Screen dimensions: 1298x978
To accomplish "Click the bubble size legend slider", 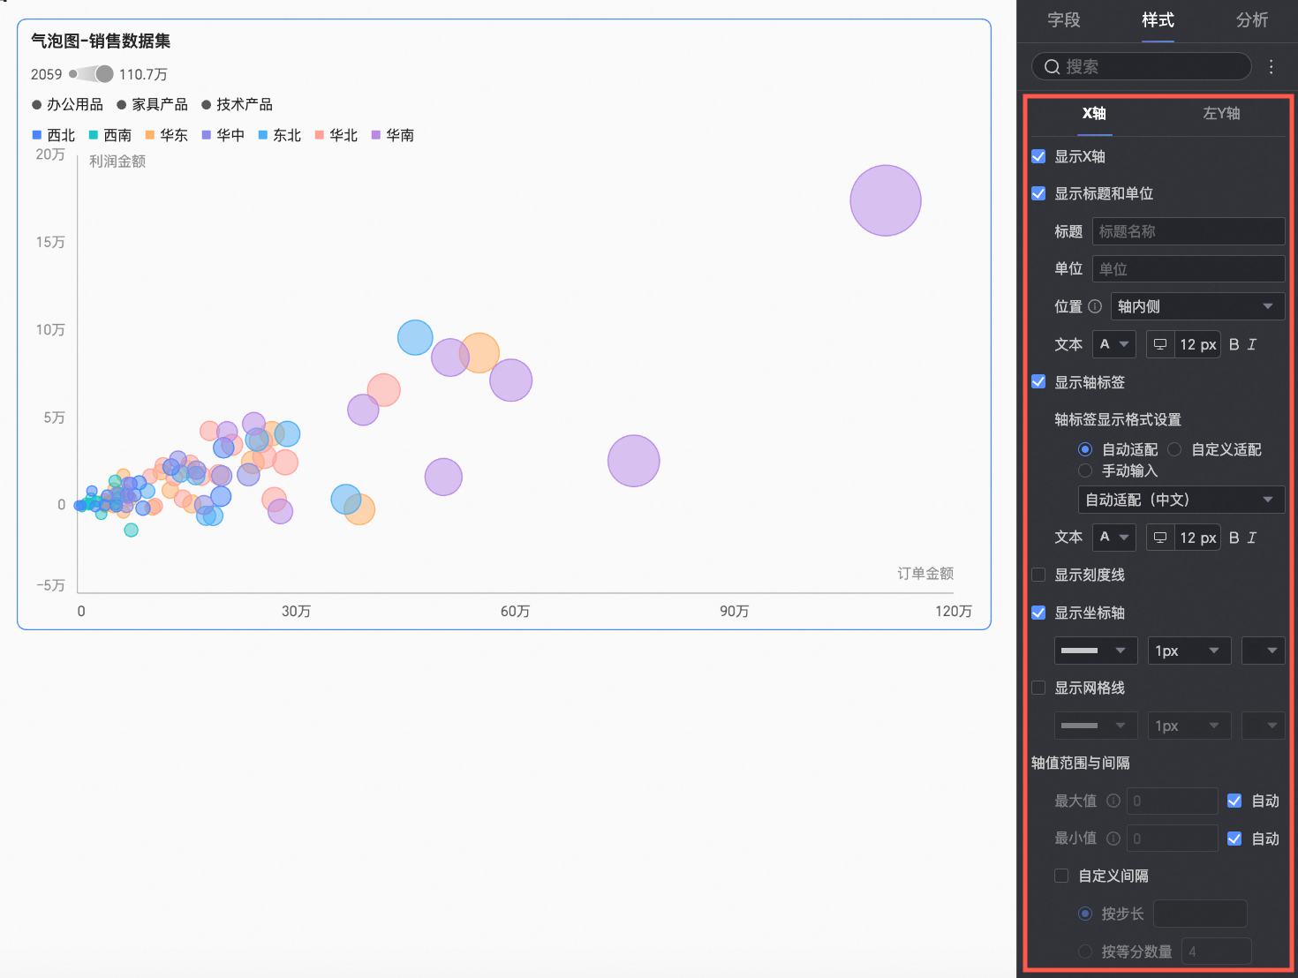I will [x=92, y=74].
